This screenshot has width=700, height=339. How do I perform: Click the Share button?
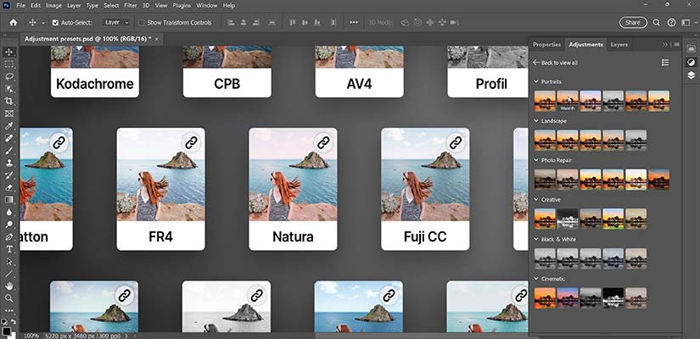click(633, 22)
